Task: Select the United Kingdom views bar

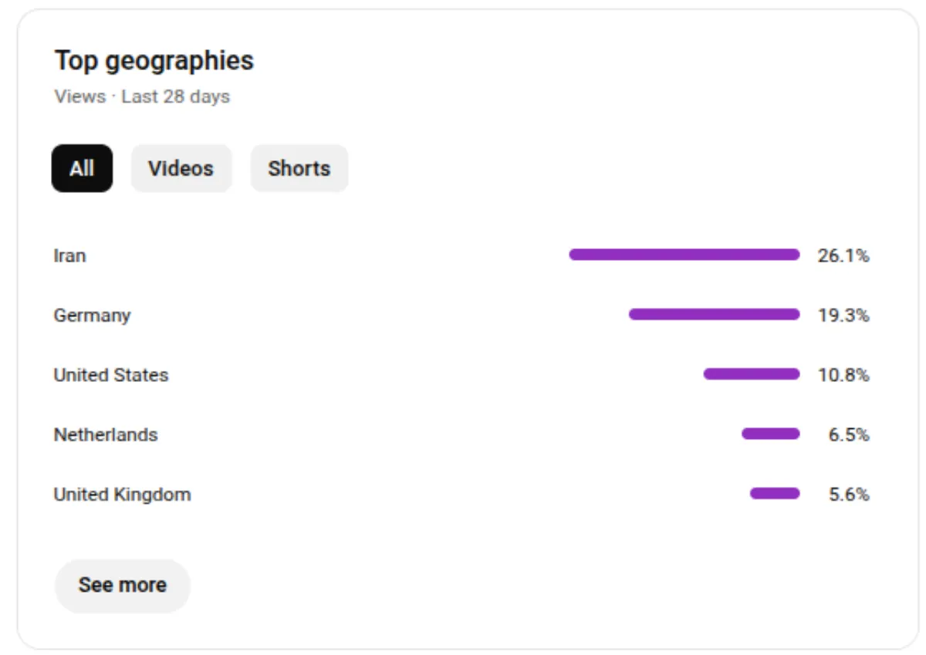Action: 774,494
